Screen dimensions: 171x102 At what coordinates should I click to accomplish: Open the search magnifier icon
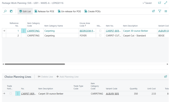pos(5,11)
